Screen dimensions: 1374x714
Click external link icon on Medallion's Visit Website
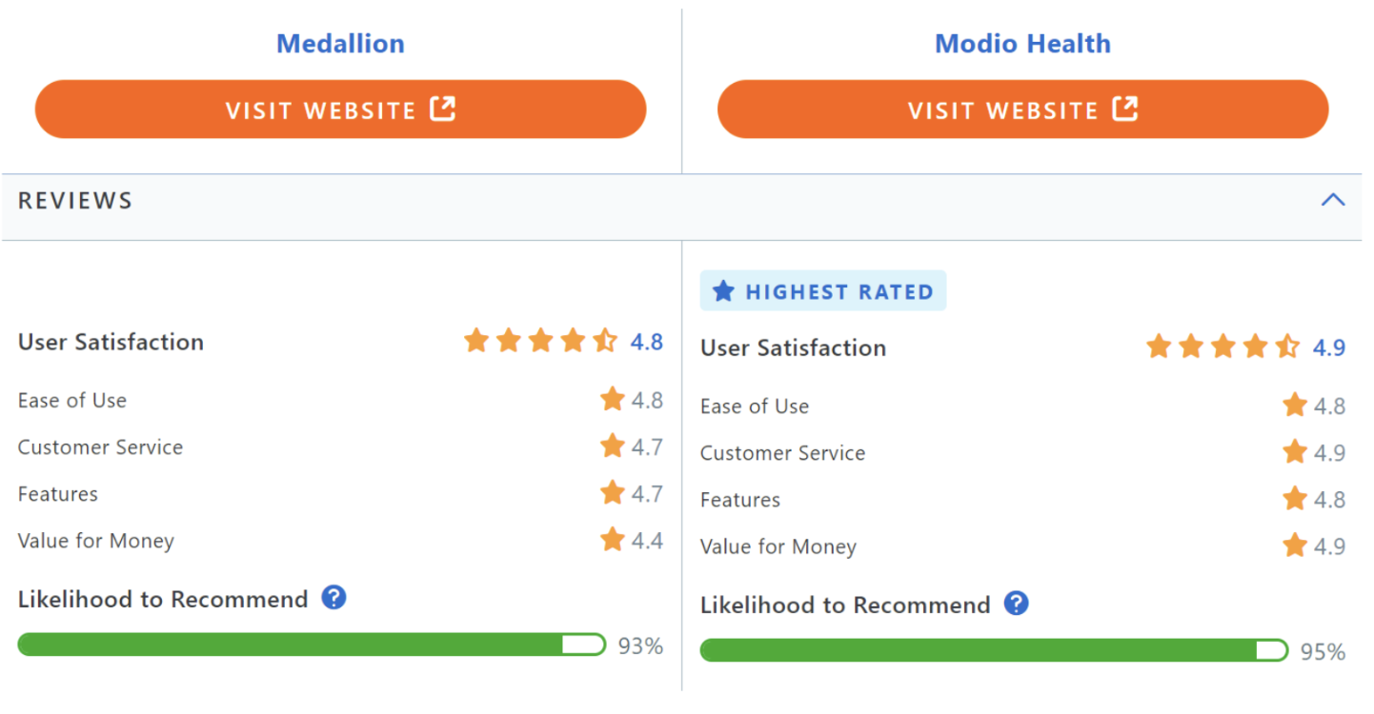(x=442, y=109)
